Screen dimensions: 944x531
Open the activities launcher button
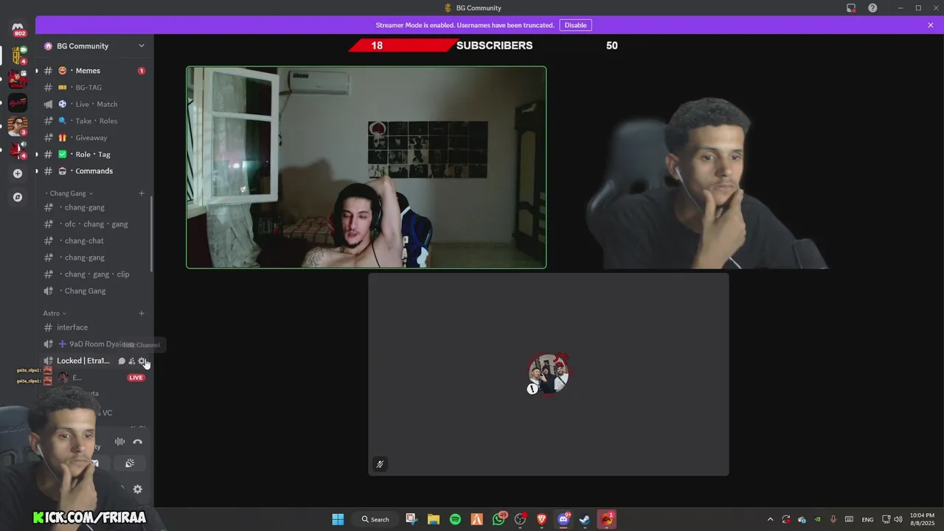coord(130,463)
